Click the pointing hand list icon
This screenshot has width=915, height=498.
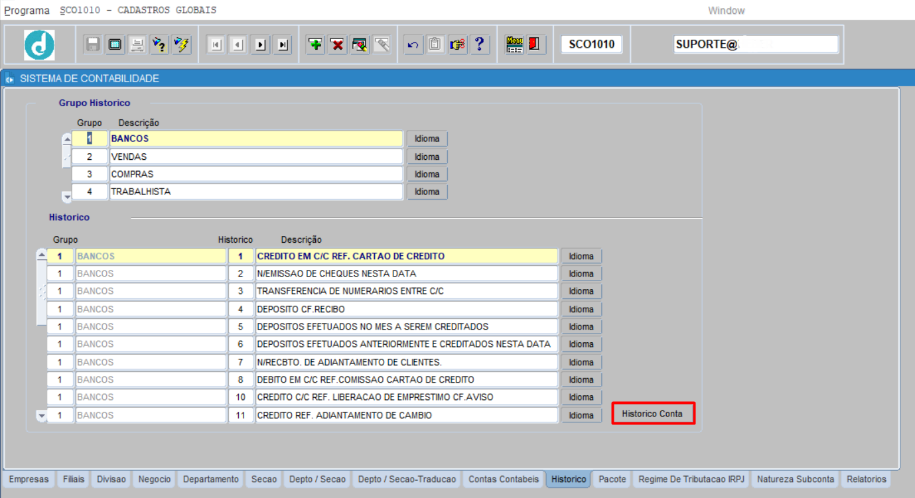457,44
